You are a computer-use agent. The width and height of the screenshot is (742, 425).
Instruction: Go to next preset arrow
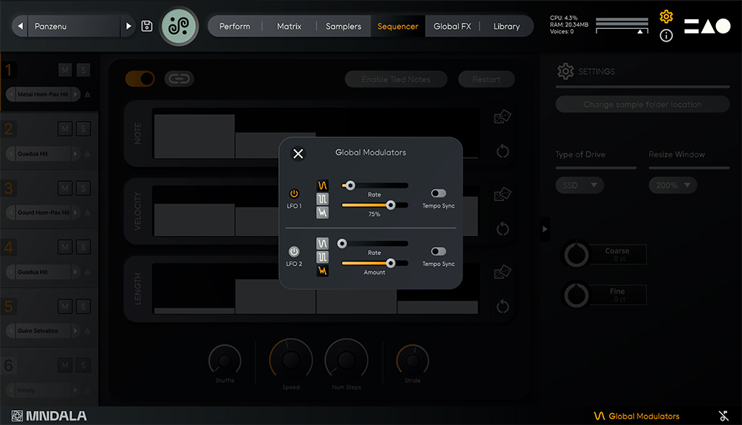128,27
